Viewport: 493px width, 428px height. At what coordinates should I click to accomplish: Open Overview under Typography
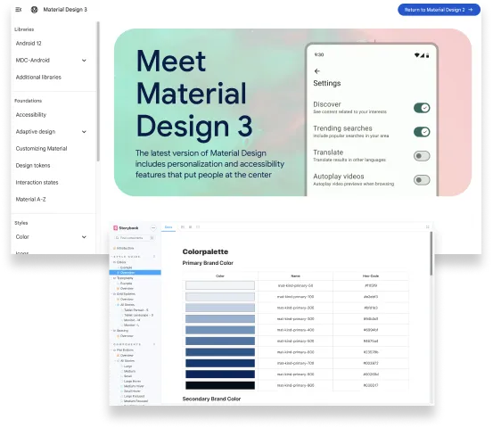[x=125, y=288]
